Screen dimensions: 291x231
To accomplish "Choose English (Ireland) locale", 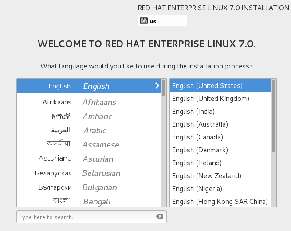I will 220,163.
